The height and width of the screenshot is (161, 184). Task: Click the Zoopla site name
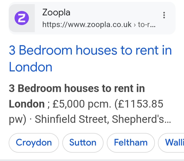coord(56,12)
